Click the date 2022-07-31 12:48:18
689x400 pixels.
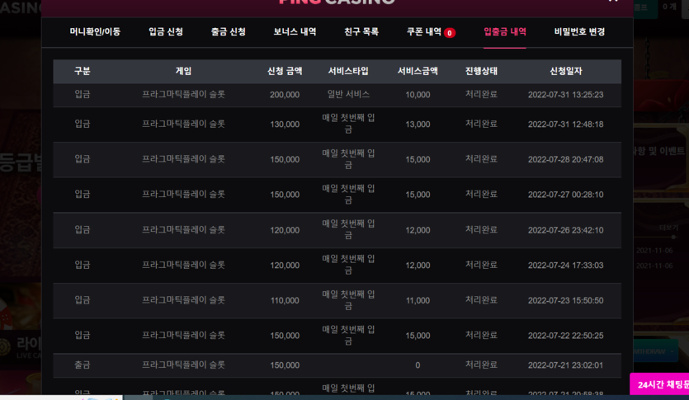(565, 125)
